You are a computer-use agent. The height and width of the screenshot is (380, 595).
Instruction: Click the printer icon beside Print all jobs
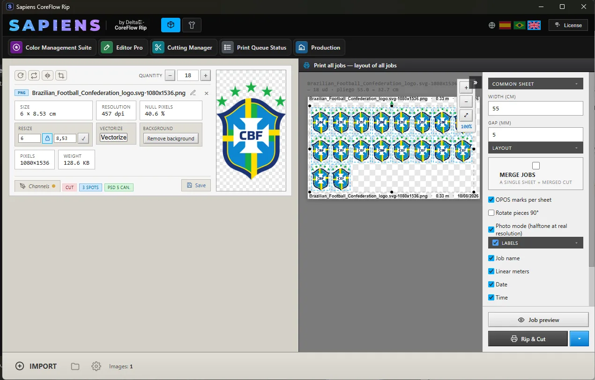306,66
